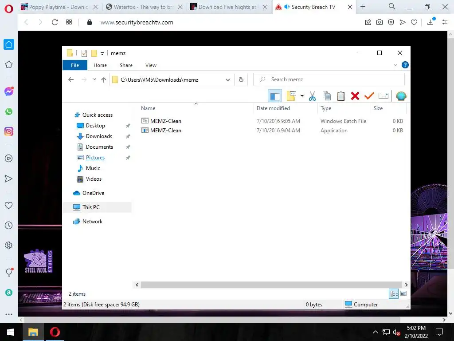This screenshot has height=341, width=454.
Task: Switch to large icons view icon
Action: [403, 294]
